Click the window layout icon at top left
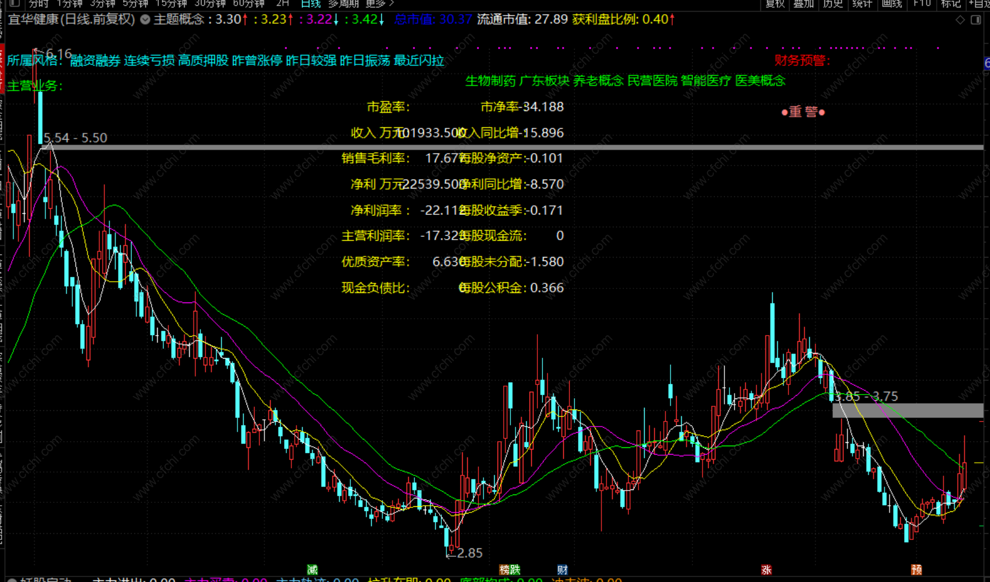Viewport: 990px width, 582px height. 14,3
